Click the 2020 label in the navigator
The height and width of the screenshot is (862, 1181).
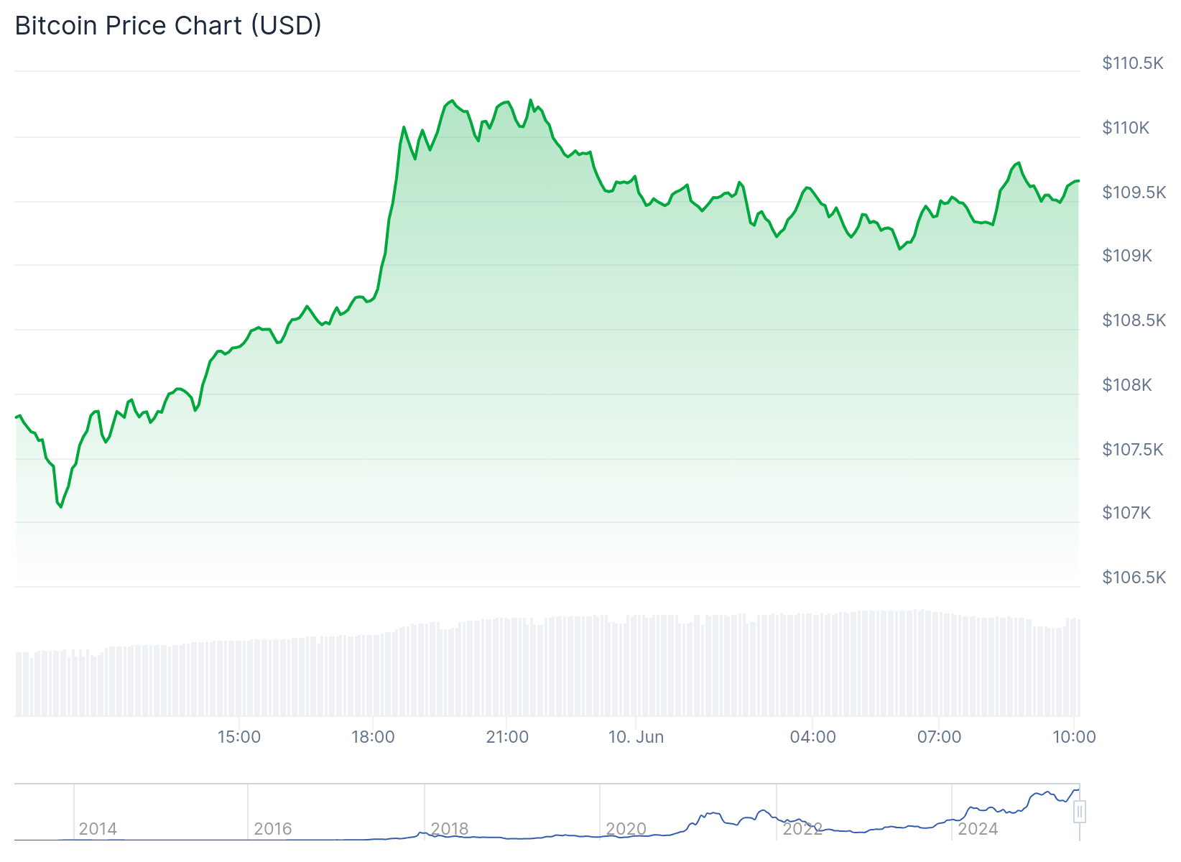coord(626,829)
